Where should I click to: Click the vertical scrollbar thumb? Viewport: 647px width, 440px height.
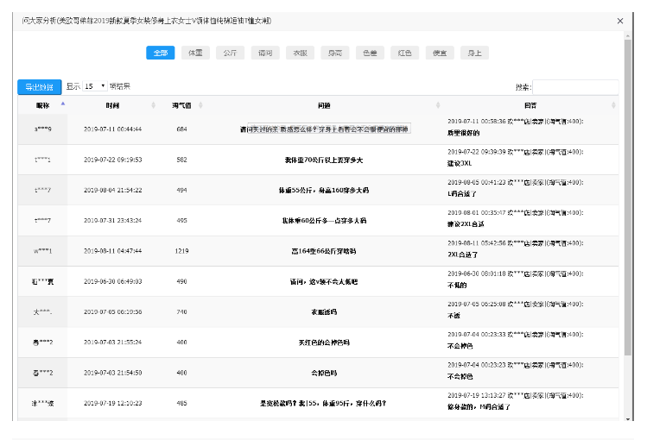point(628,197)
